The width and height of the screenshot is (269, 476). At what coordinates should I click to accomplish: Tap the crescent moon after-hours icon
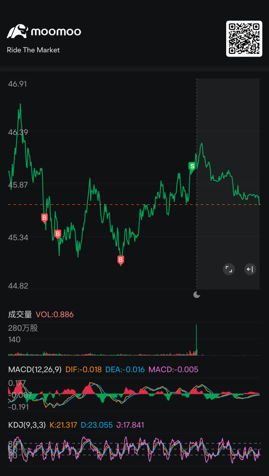click(x=197, y=294)
